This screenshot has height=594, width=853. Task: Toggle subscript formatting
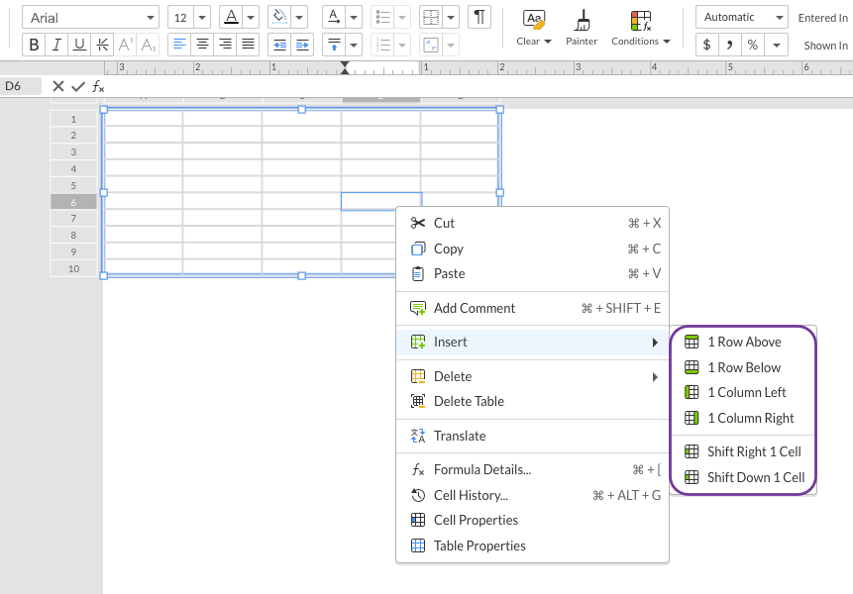coord(148,45)
